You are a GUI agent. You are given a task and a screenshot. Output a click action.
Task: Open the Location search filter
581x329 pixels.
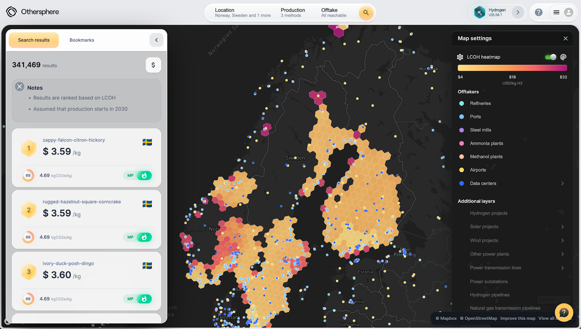click(243, 13)
